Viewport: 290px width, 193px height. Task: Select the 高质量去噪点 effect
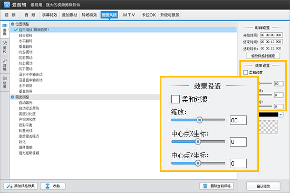click(29, 136)
